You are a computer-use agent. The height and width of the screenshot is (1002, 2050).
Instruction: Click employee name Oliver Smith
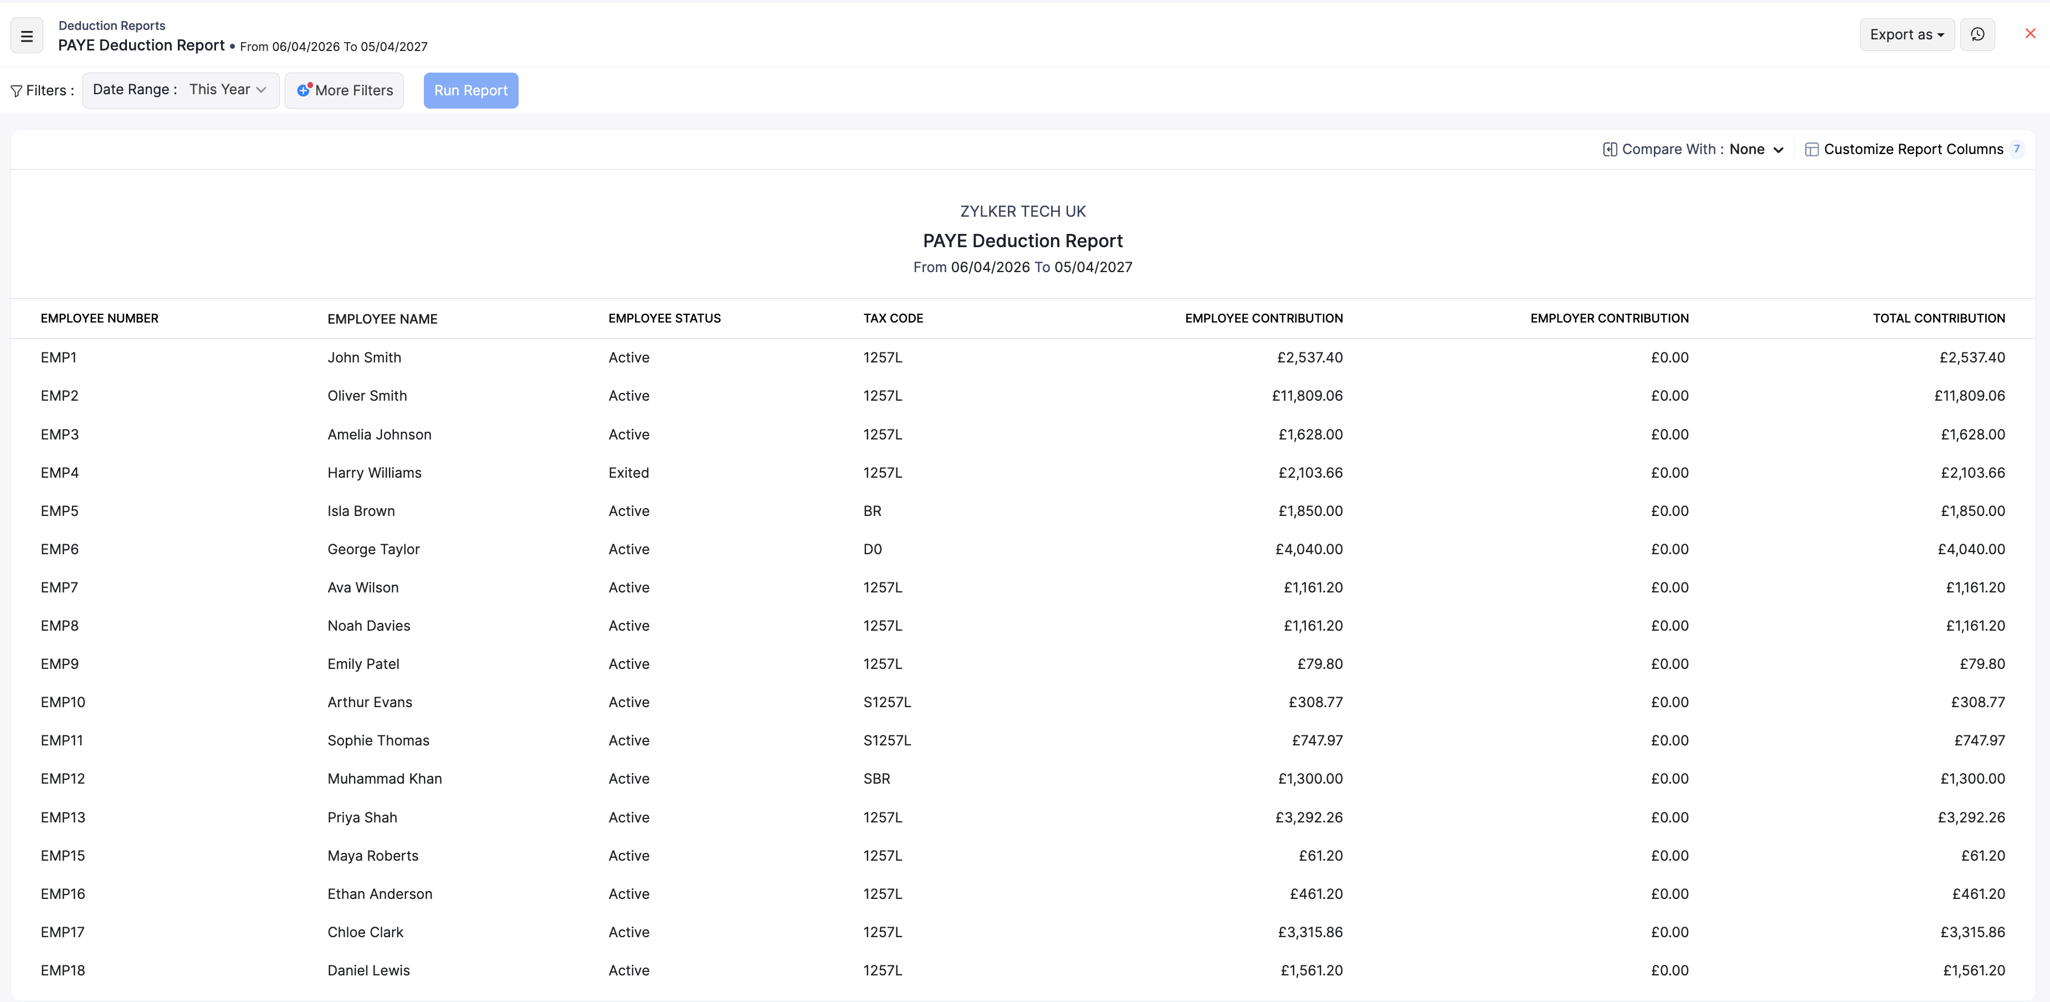(367, 396)
